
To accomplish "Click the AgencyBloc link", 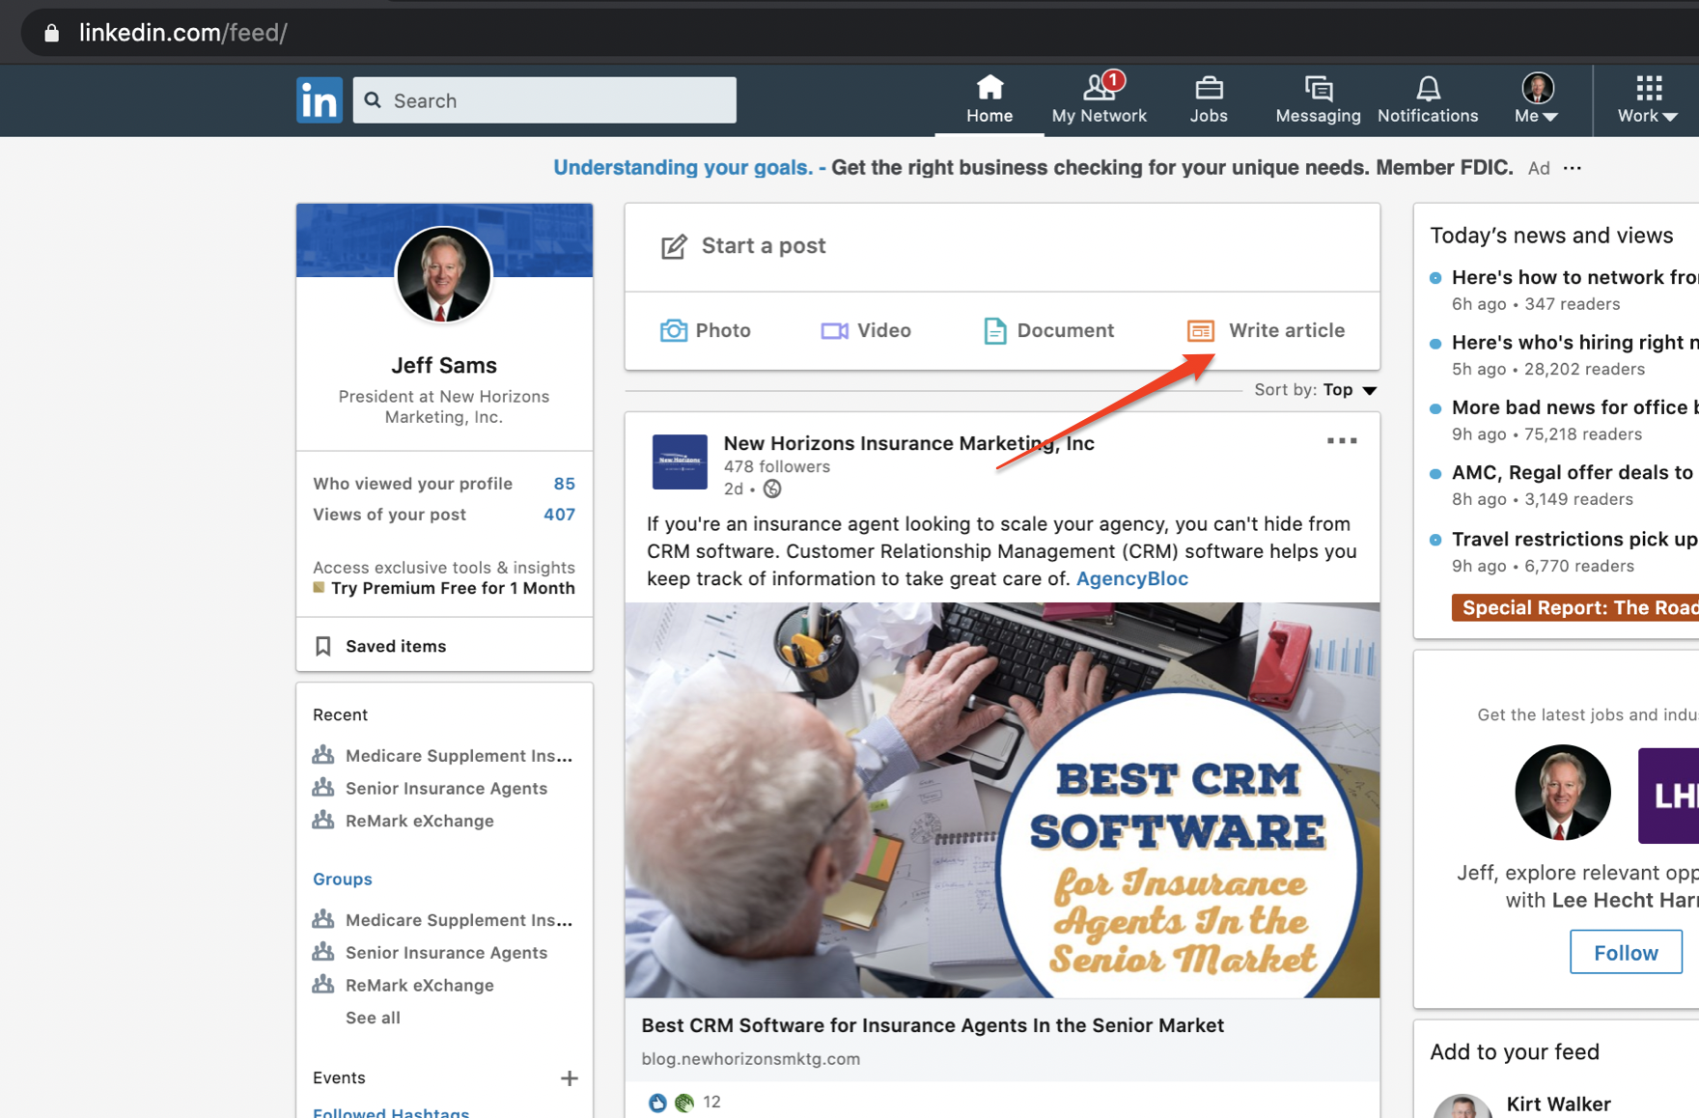I will tap(1132, 578).
